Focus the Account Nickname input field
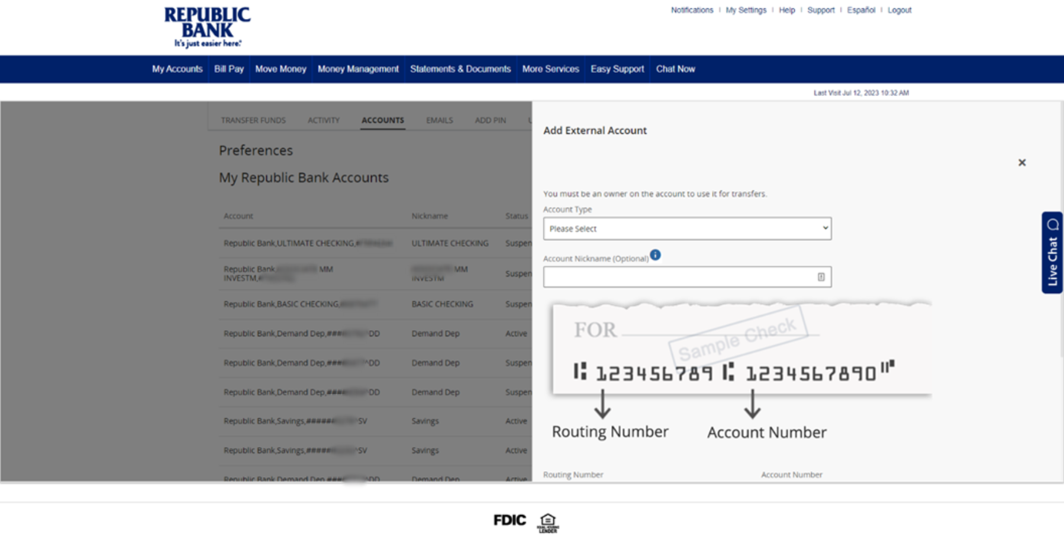 687,277
